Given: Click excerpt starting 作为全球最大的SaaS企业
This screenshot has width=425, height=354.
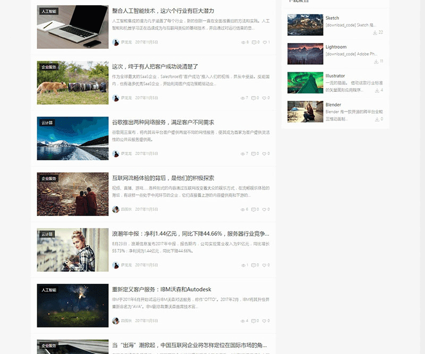Looking at the screenshot, I should pyautogui.click(x=191, y=80).
